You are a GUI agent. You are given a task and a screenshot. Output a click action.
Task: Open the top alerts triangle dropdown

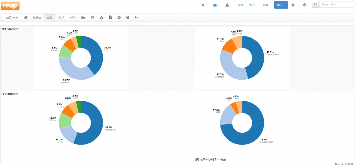[x=228, y=5]
